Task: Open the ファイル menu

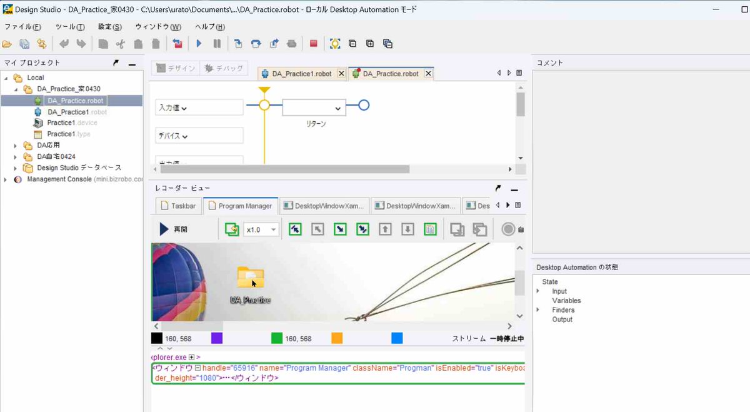Action: [22, 27]
